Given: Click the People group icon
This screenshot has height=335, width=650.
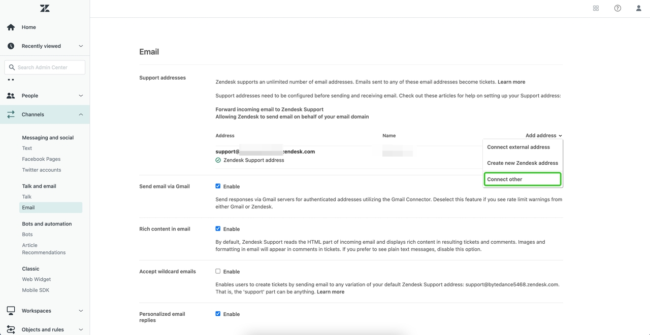Looking at the screenshot, I should pyautogui.click(x=11, y=96).
